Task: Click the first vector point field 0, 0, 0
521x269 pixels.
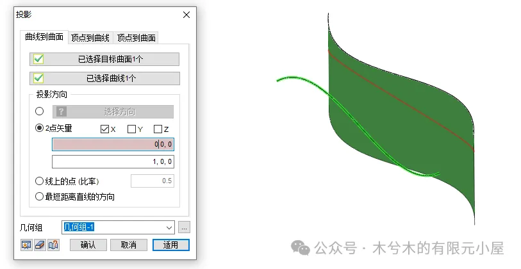Action: point(113,144)
